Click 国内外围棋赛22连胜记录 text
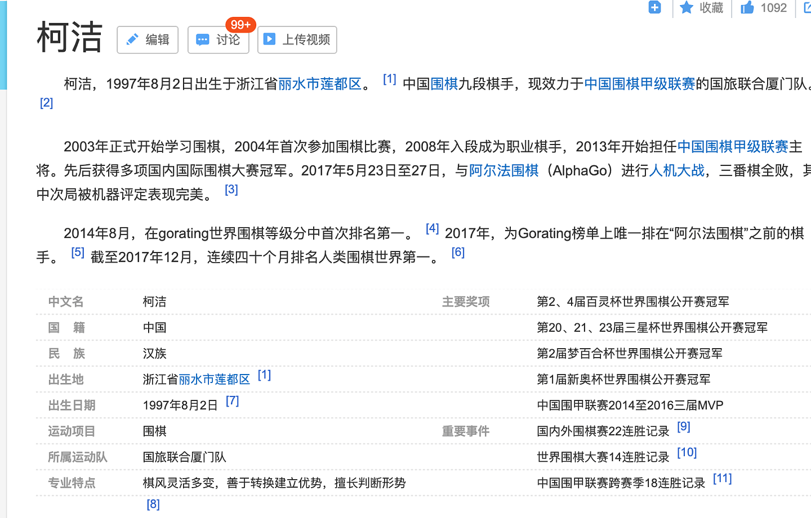The image size is (811, 518). point(603,431)
